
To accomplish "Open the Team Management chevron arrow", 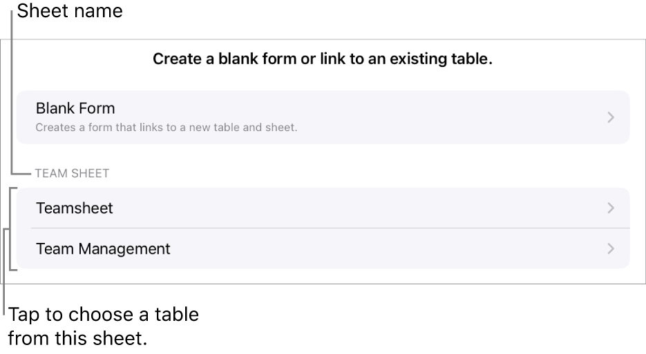I will (x=610, y=248).
